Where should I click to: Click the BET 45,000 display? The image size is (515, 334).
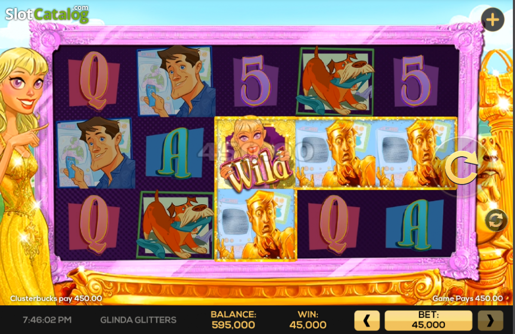428,320
